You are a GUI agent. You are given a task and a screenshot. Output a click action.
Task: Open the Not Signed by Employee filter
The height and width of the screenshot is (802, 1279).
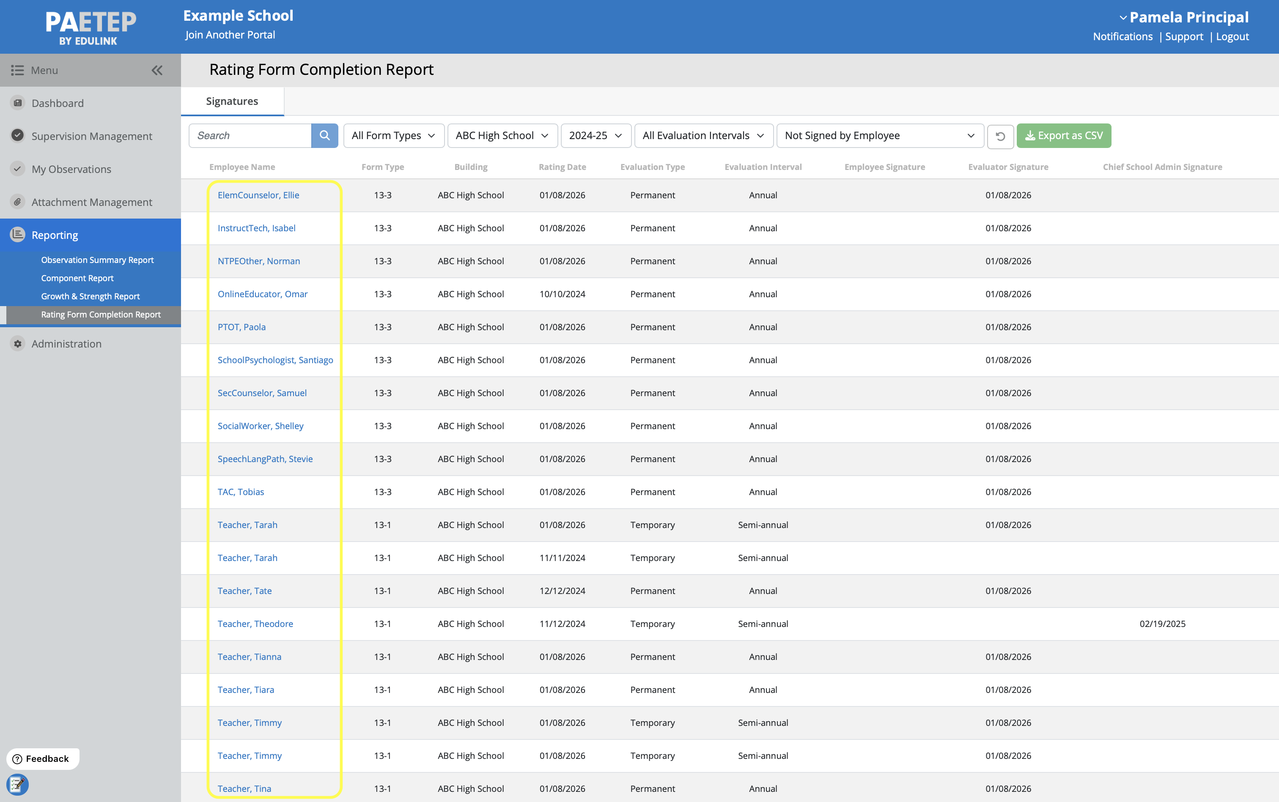(x=879, y=136)
